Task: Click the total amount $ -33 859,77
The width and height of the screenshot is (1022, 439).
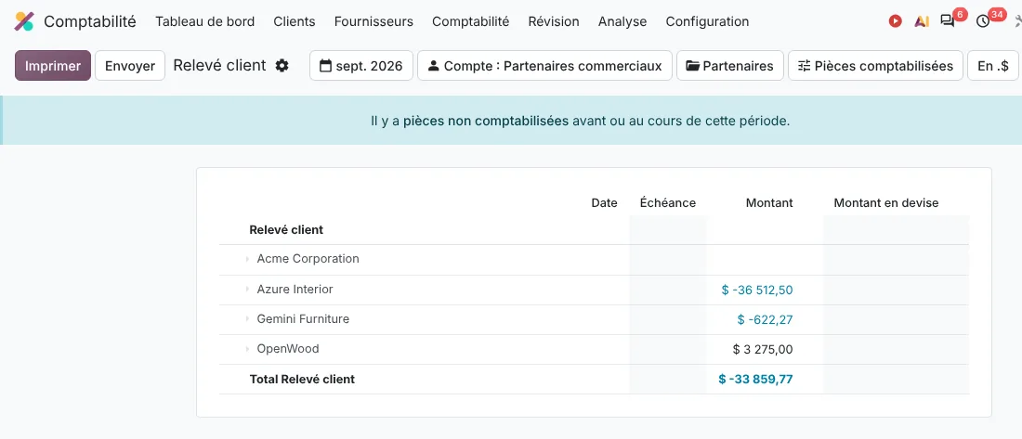Action: 755,379
